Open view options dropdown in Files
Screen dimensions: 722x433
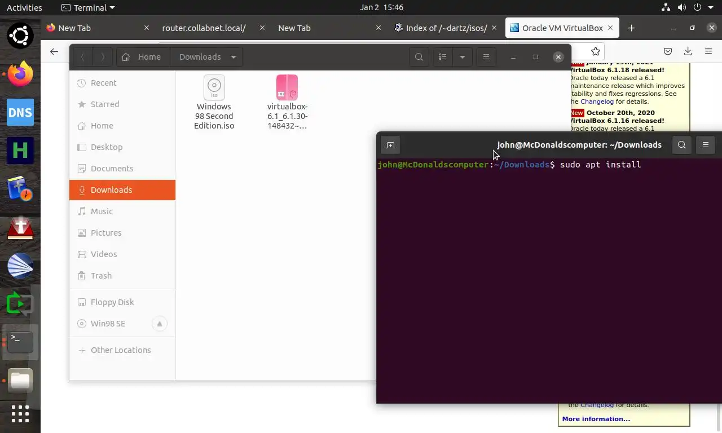point(462,57)
